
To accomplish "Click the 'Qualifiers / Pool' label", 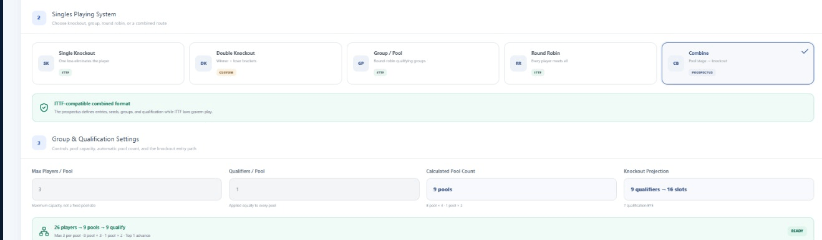I will (247, 171).
